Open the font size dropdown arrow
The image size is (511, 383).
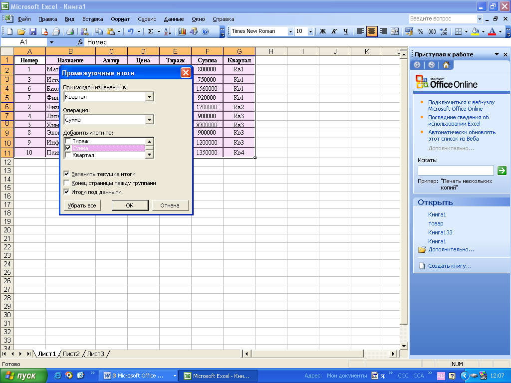click(x=310, y=31)
